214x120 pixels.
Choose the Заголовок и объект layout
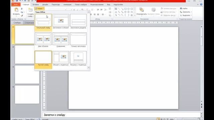pyautogui.click(x=61, y=21)
